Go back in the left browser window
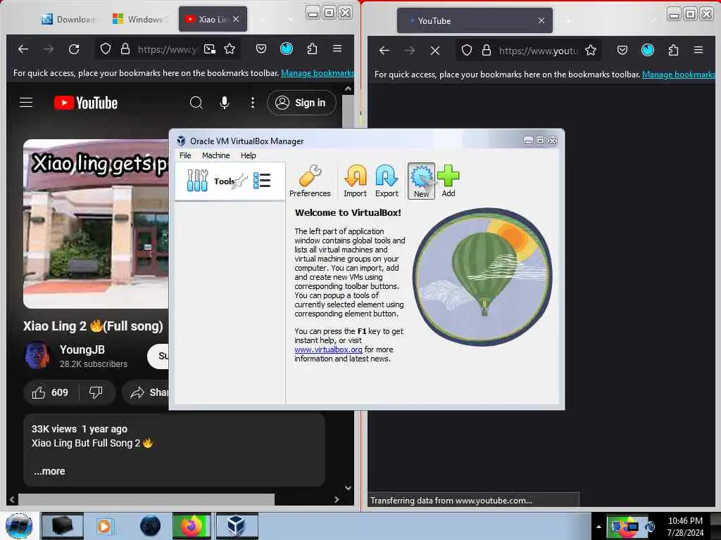Screen dimensions: 721x540 [23, 49]
